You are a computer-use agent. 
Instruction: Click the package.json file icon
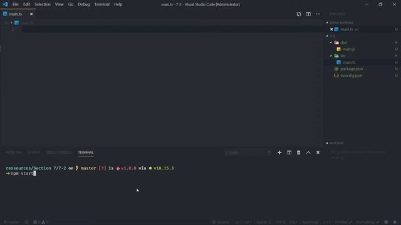[336, 69]
